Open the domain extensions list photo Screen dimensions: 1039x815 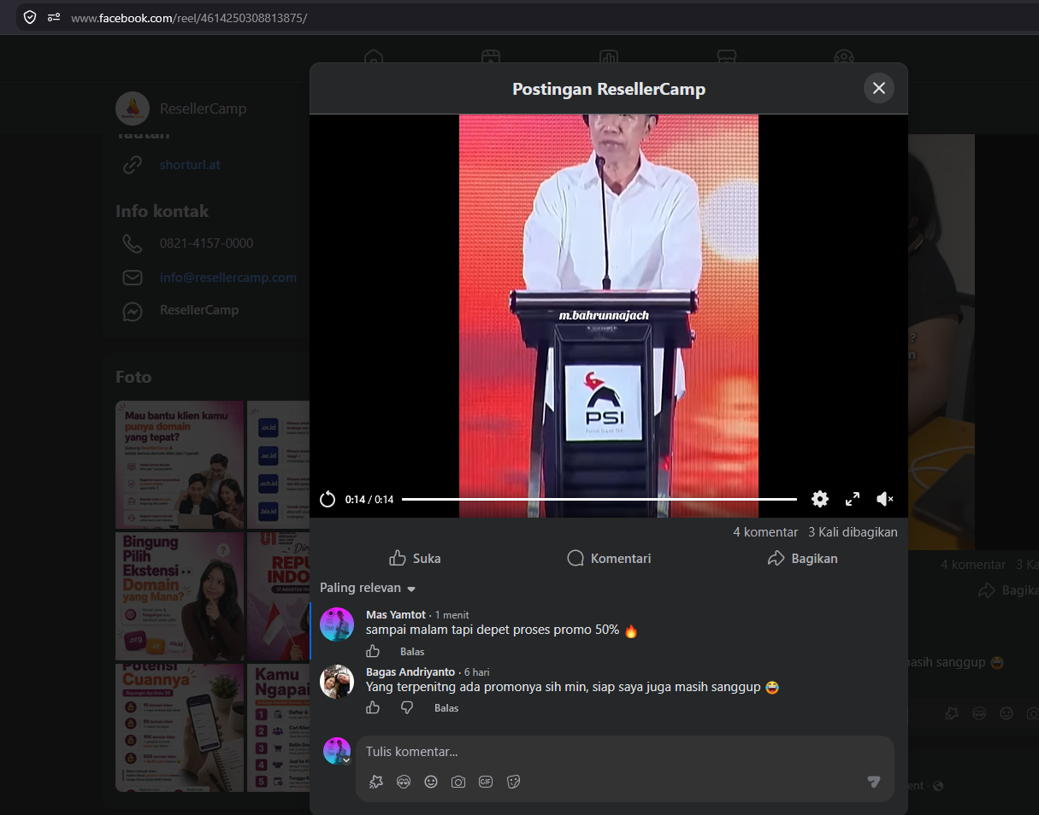pyautogui.click(x=279, y=465)
